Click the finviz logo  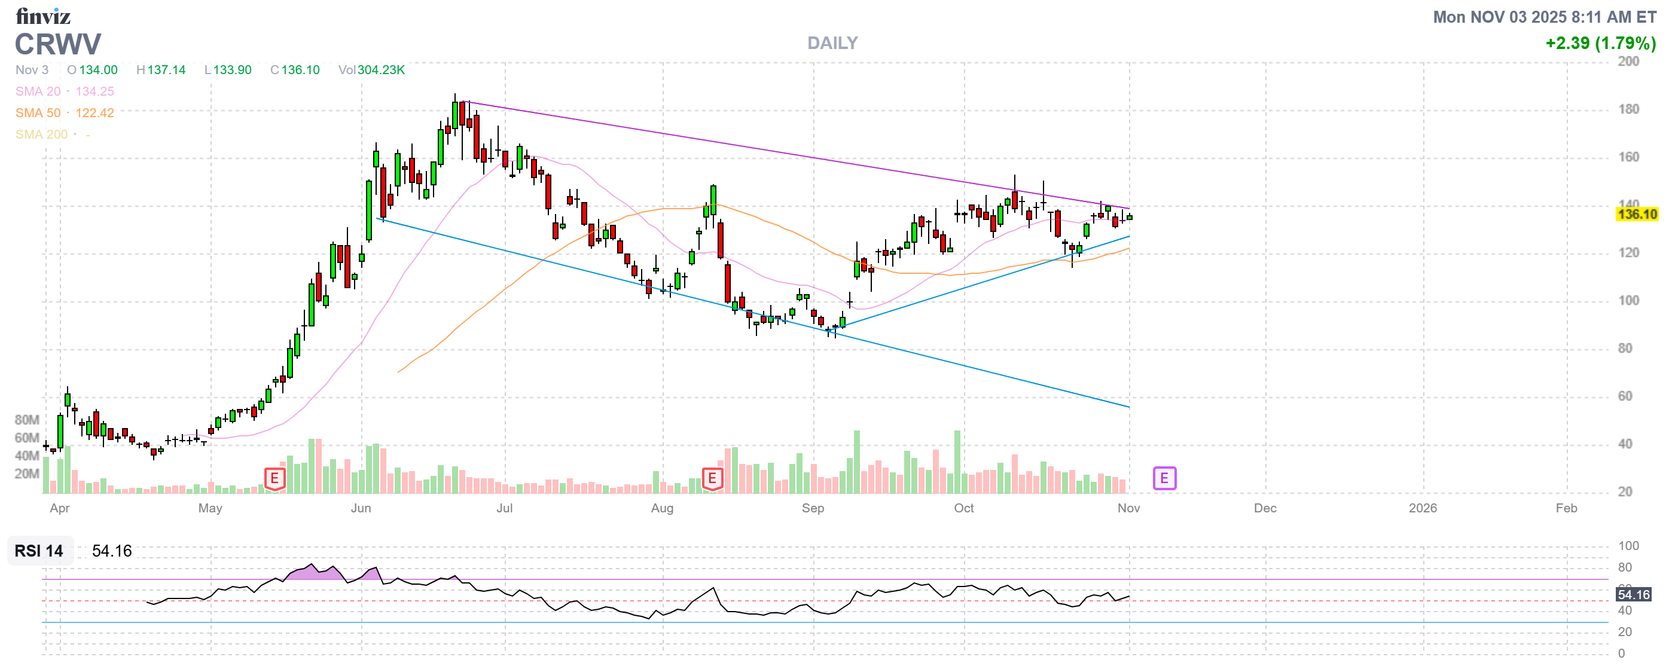43,16
